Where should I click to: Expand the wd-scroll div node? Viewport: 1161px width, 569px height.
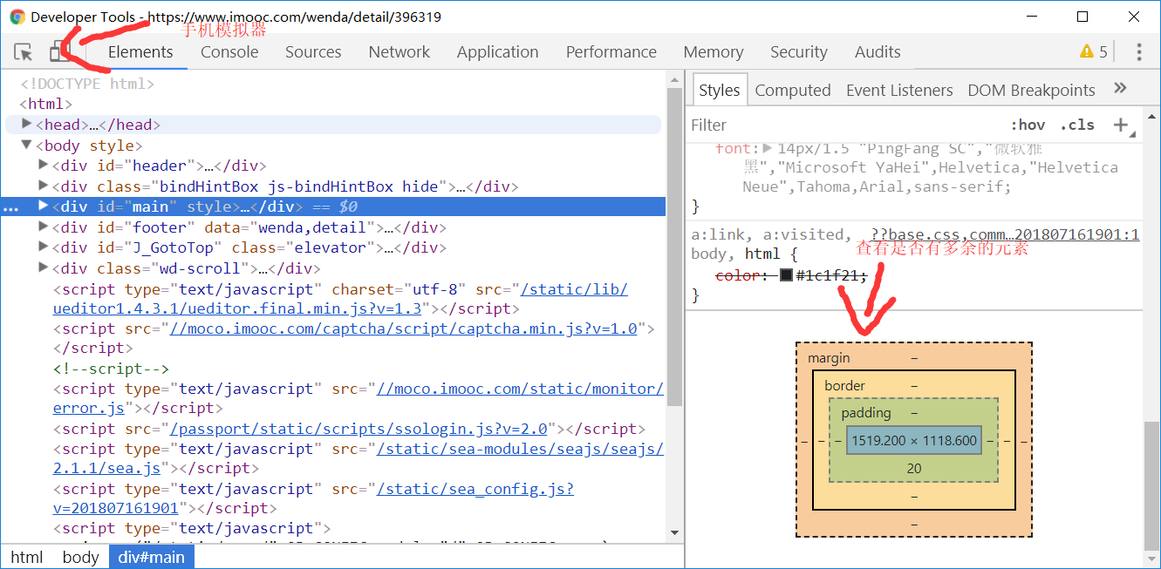[x=44, y=268]
